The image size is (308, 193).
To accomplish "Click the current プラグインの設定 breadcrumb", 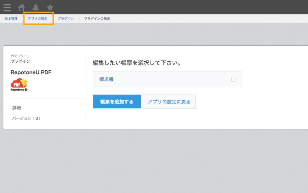I will click(x=97, y=19).
